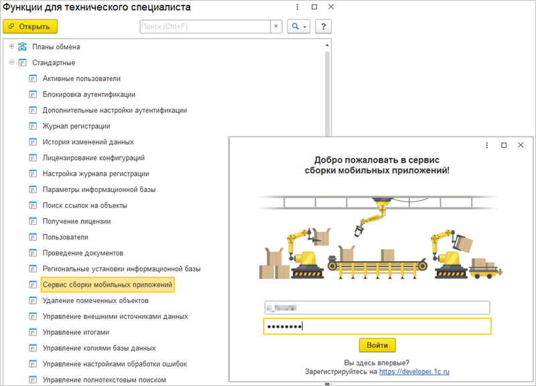Click the icon beside Сервис сборки мобильных приложений
The width and height of the screenshot is (536, 386).
pos(32,285)
